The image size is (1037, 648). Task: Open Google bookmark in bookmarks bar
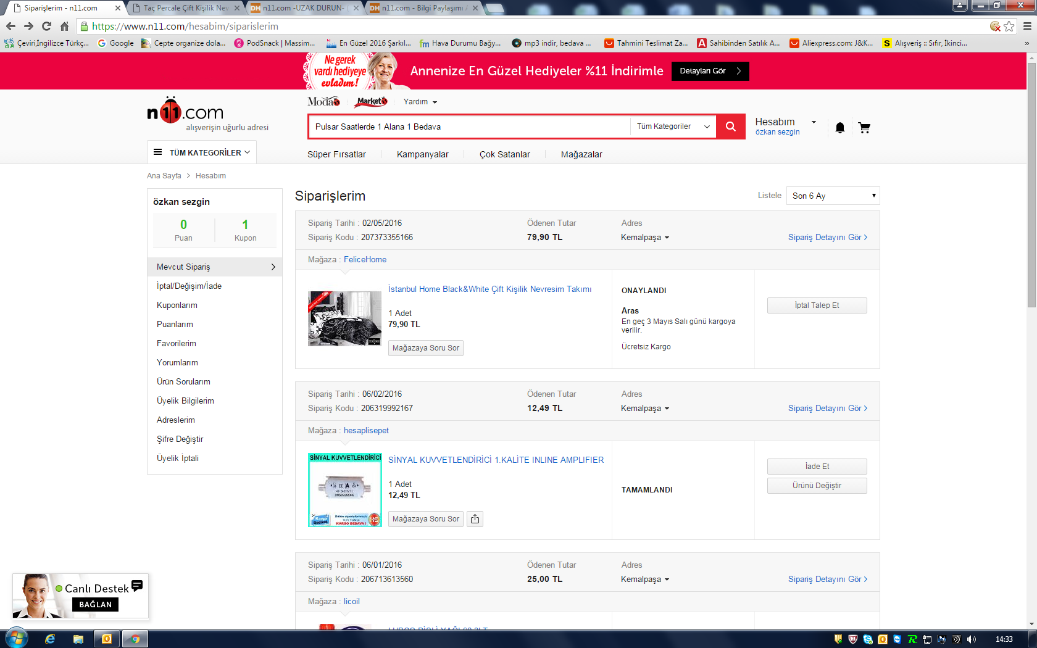point(115,43)
